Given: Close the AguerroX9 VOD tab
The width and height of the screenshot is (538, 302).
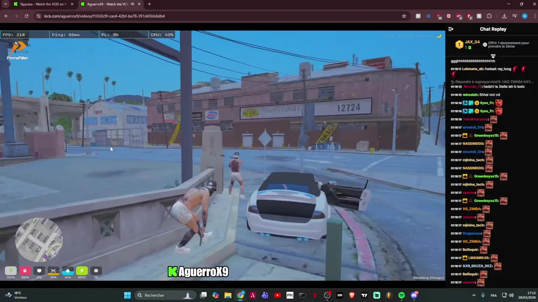Looking at the screenshot, I should [x=139, y=4].
